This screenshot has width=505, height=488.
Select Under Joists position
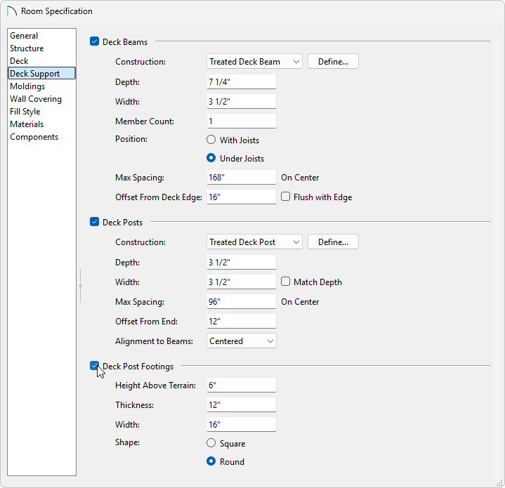[x=211, y=158]
